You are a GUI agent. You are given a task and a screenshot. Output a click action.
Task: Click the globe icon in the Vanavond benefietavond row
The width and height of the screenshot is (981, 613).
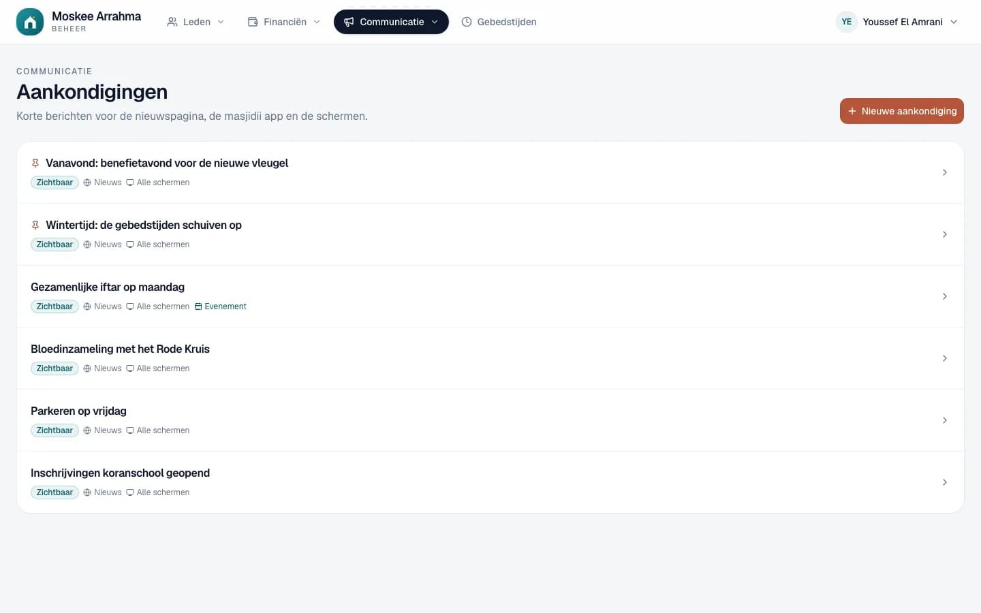[87, 183]
